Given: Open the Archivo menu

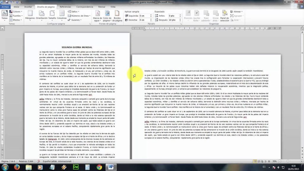Looking at the screenshot, I should tap(5, 7).
